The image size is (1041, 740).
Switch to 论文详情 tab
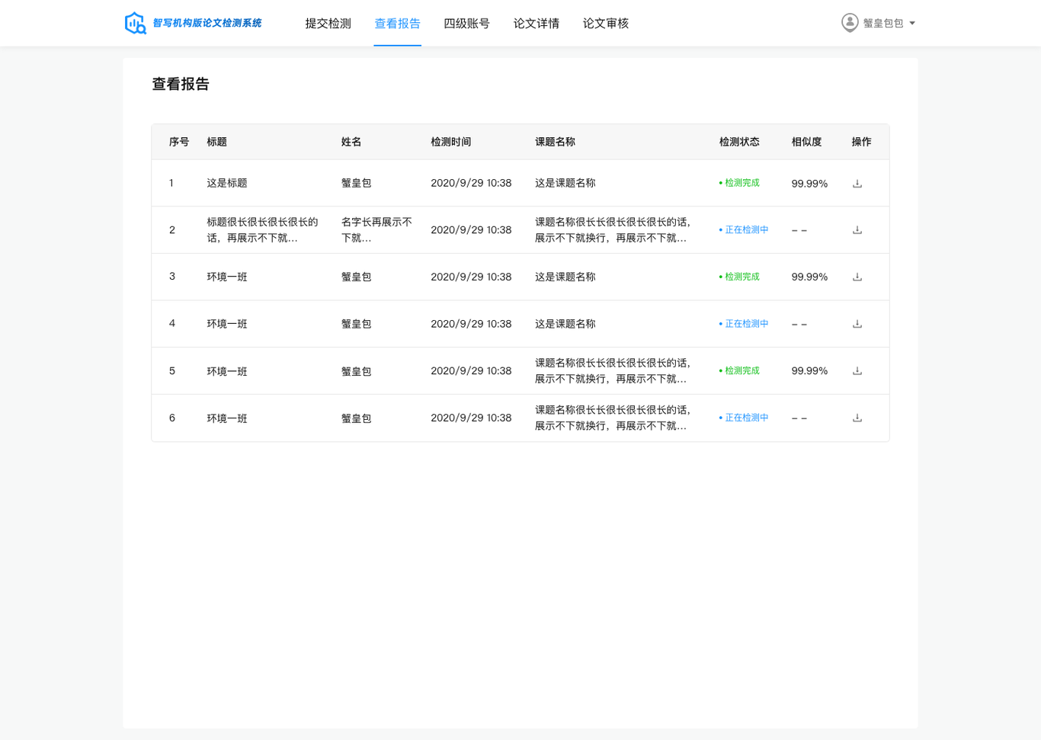pyautogui.click(x=536, y=24)
